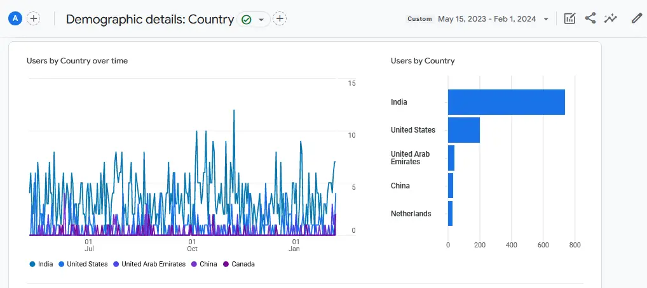The image size is (647, 288).
Task: Click the green report status checkmark
Action: coord(247,19)
